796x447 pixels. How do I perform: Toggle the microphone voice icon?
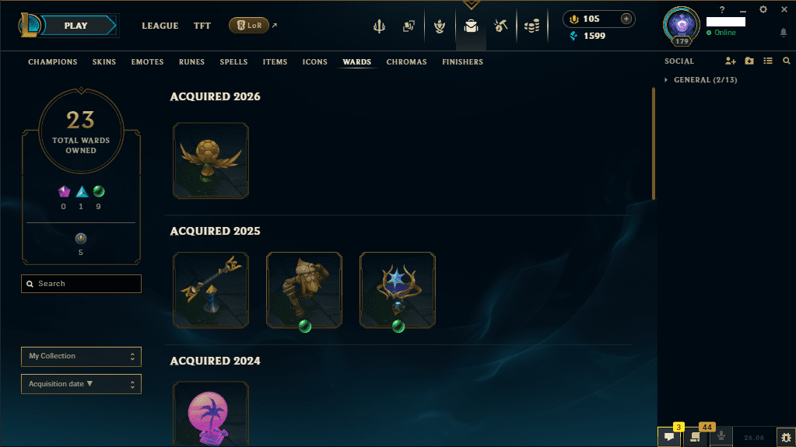721,436
